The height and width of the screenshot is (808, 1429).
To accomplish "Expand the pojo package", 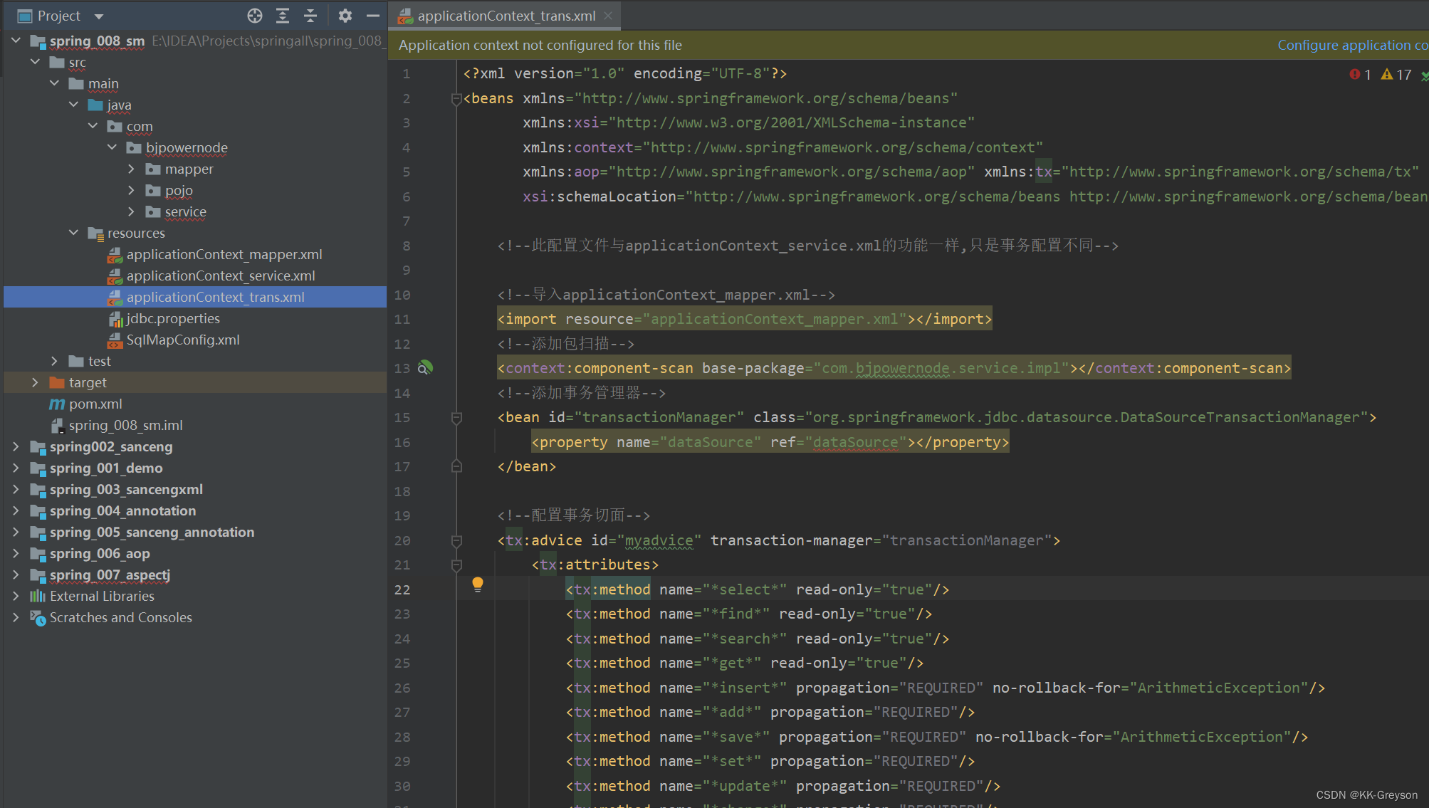I will coord(131,190).
